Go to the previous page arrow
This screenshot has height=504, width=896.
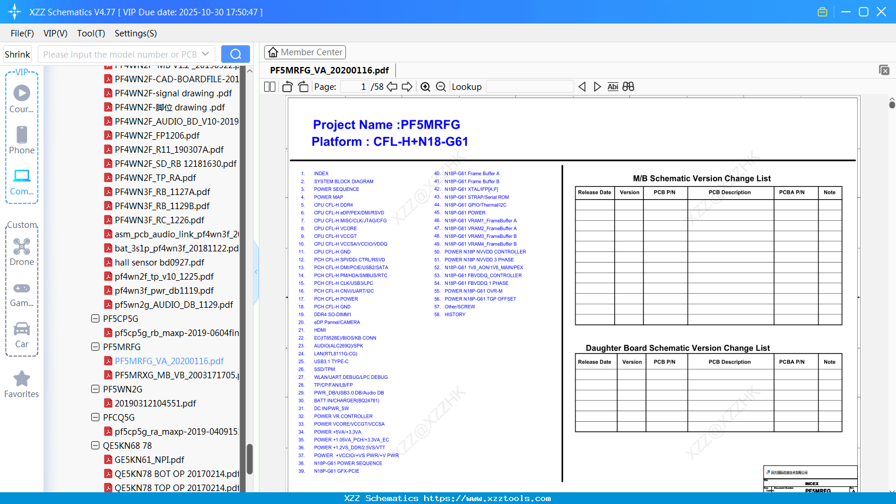(x=392, y=86)
